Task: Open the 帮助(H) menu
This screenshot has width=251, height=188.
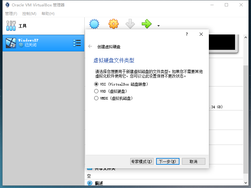Action: pos(48,14)
